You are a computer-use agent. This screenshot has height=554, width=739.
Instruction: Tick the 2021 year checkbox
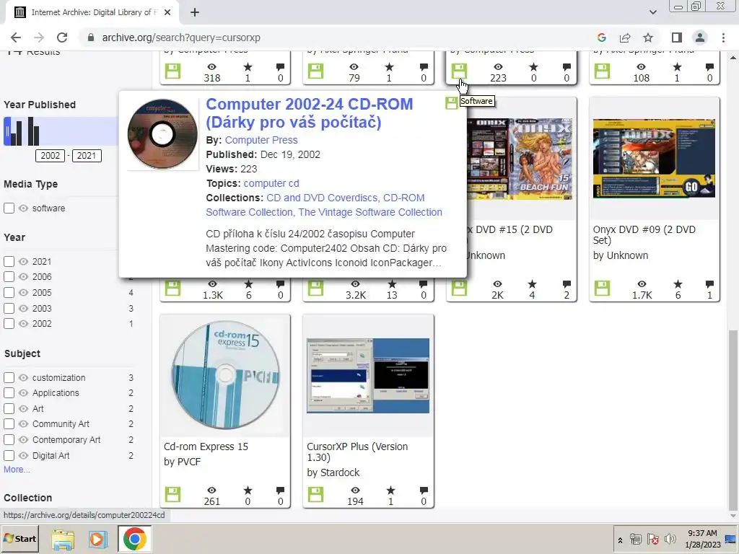click(x=9, y=261)
